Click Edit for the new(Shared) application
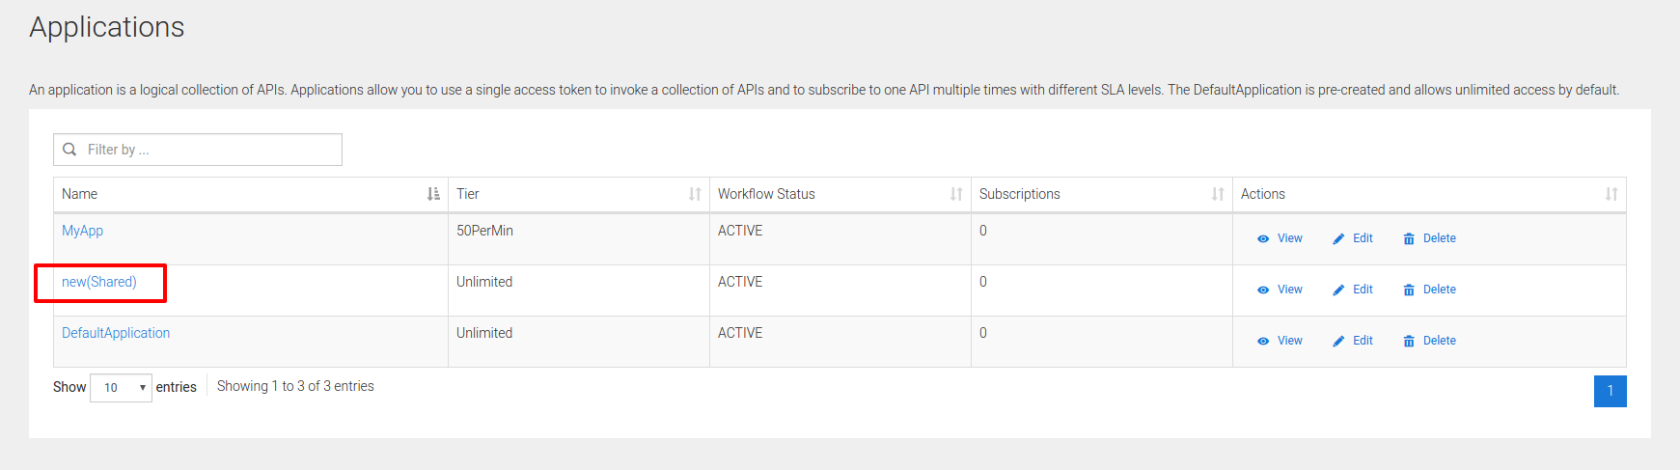 (x=1362, y=290)
